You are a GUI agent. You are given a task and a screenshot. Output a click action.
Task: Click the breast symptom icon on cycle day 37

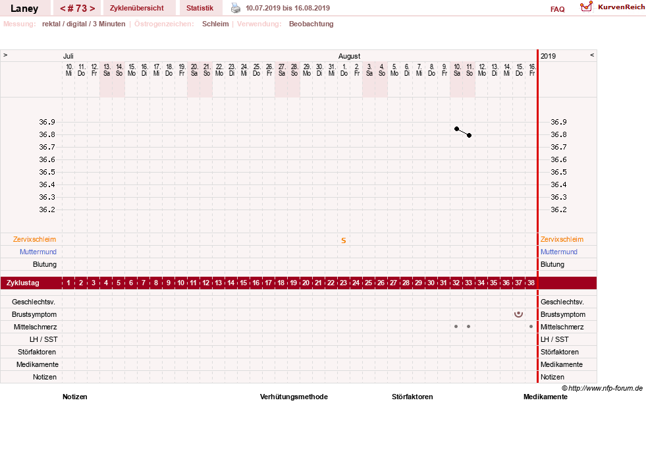click(518, 314)
